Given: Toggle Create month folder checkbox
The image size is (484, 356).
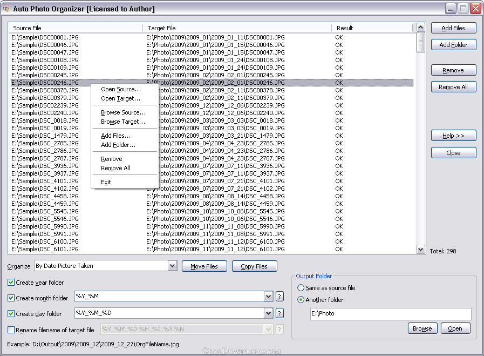Looking at the screenshot, I should coord(11,298).
